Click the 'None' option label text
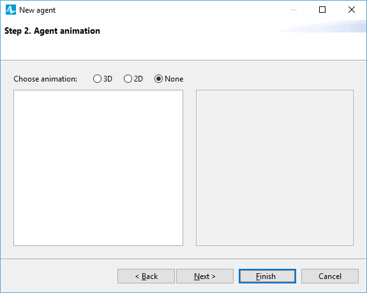The height and width of the screenshot is (293, 367). click(x=174, y=79)
